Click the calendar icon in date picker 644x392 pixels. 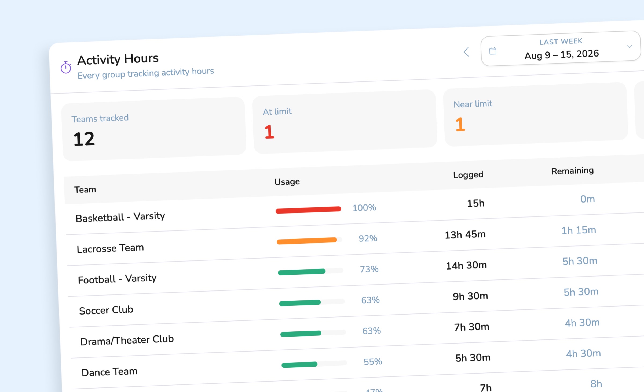493,51
